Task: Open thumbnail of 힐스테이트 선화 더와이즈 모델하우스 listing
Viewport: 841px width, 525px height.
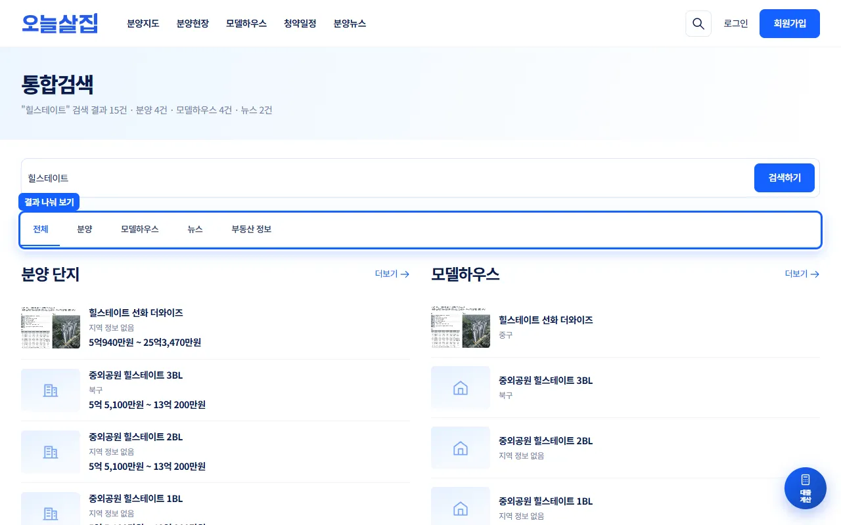Action: (461, 326)
